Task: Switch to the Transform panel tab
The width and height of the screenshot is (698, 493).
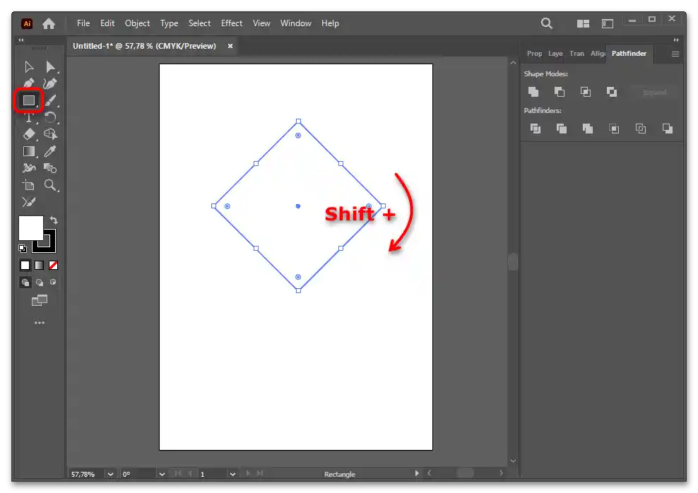Action: 576,54
